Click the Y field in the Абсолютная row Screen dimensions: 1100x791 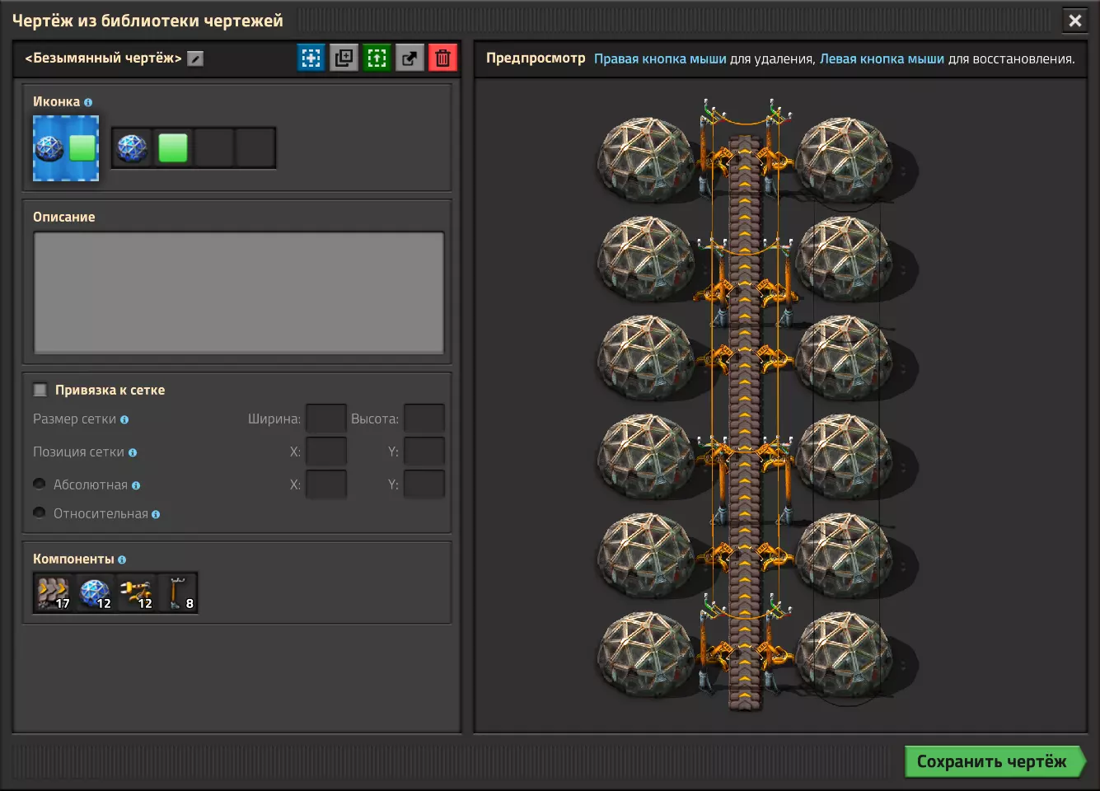point(424,484)
